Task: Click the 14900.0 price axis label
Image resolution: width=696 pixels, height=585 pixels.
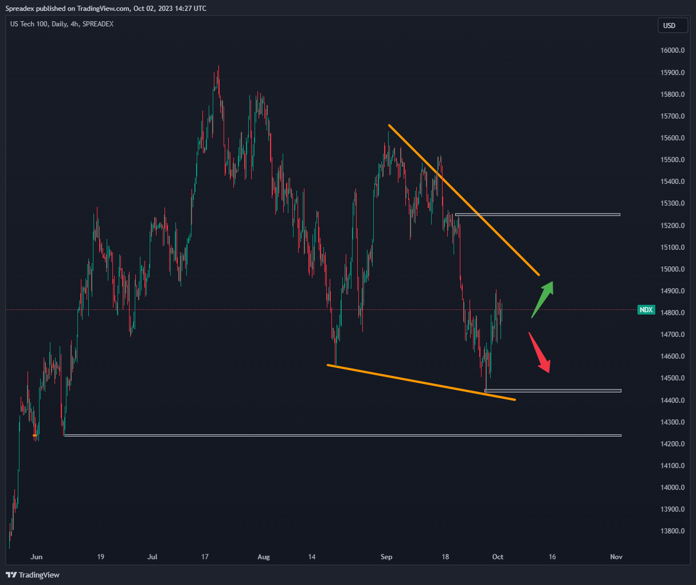Action: point(672,291)
